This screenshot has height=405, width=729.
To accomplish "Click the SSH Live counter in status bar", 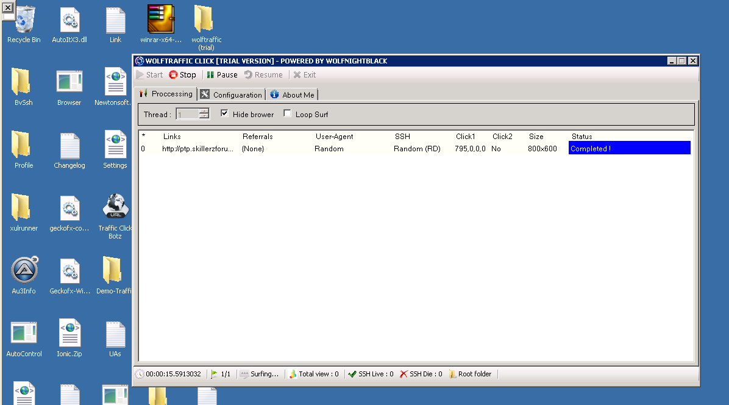I will point(371,374).
